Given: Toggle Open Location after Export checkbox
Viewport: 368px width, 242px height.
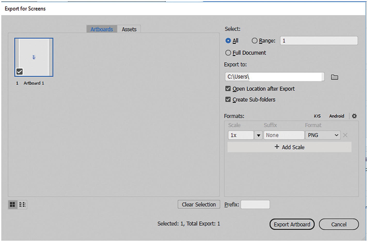Looking at the screenshot, I should [x=228, y=89].
